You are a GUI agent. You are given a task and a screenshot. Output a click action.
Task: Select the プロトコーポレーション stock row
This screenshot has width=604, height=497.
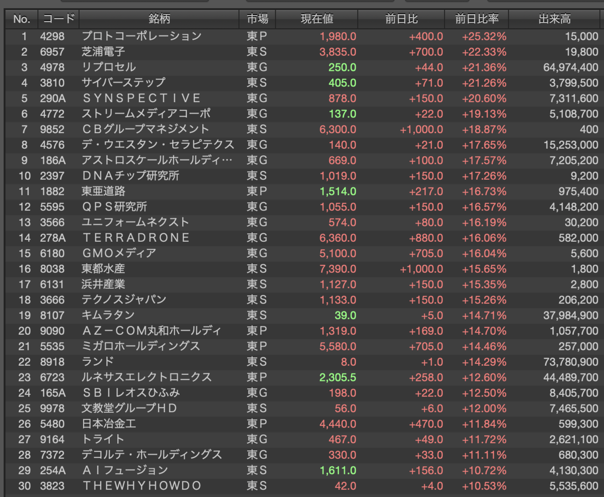[302, 36]
